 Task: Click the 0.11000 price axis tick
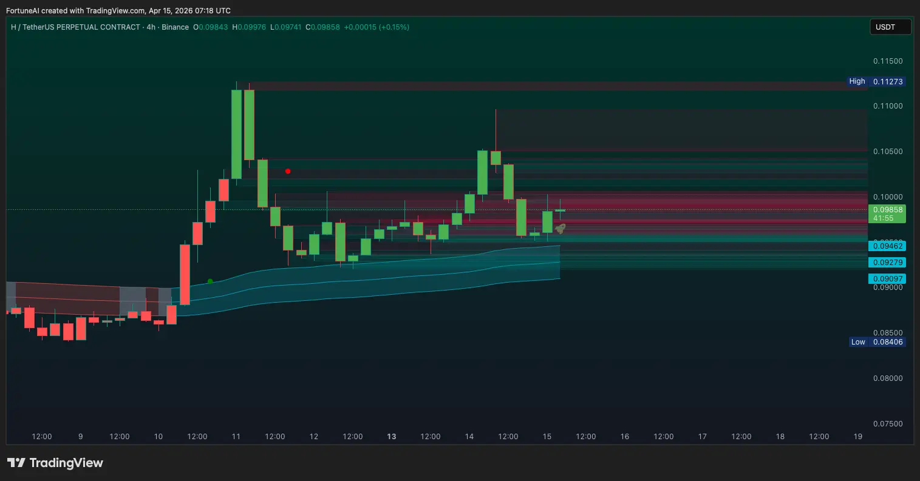(x=888, y=106)
